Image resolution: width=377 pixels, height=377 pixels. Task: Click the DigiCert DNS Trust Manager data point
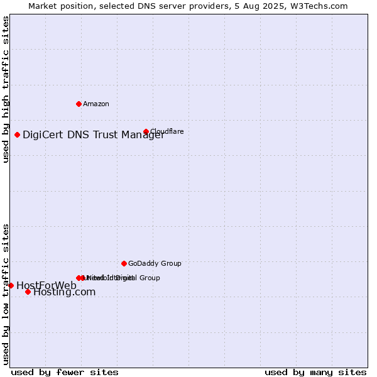(x=17, y=134)
